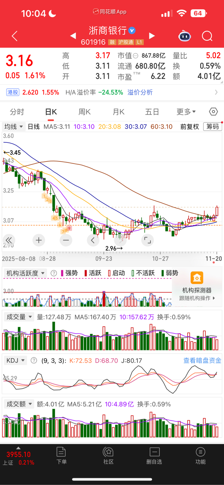This screenshot has height=485, width=224.
Task: Open 成交量 indicator dropdown
Action: click(19, 317)
